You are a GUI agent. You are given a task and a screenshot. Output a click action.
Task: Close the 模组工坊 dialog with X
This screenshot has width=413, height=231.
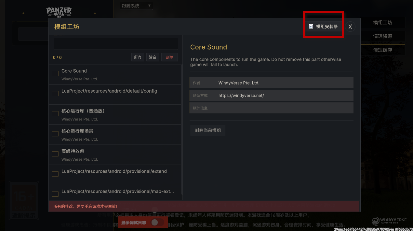pos(350,27)
